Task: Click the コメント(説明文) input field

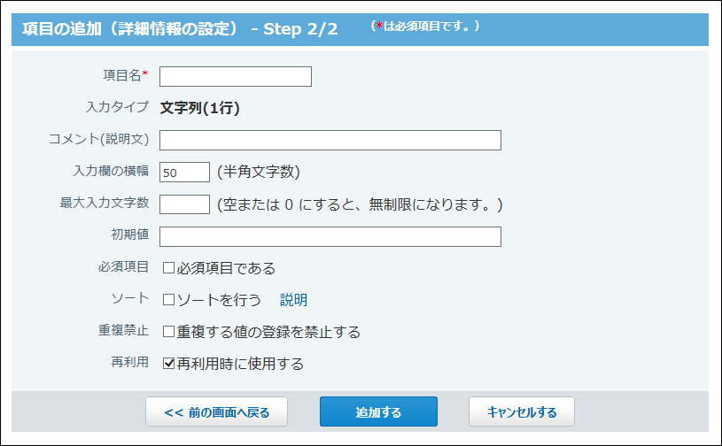Action: coord(330,140)
